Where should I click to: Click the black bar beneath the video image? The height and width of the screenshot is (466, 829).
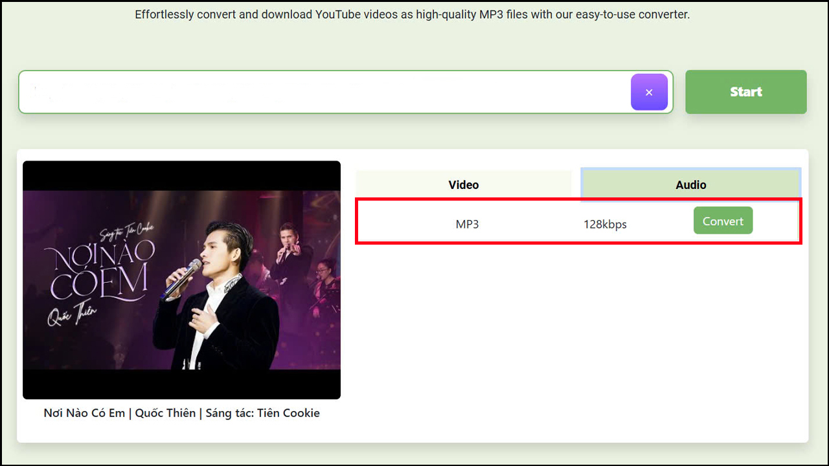click(x=181, y=384)
